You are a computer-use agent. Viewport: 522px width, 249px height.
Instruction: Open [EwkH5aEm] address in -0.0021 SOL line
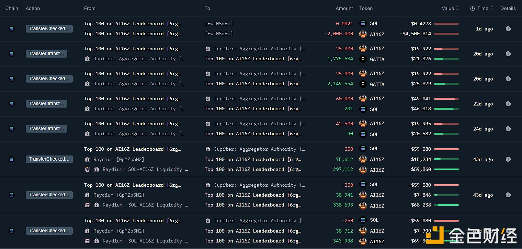pyautogui.click(x=218, y=24)
